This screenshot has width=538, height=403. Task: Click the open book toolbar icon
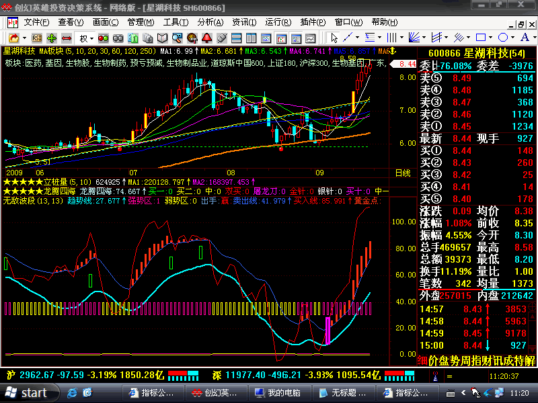(x=162, y=38)
